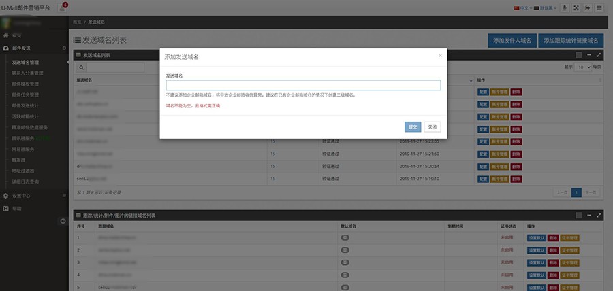The height and width of the screenshot is (291, 613).
Task: Select 邮件模板管理 in the sidebar
Action: 25,84
